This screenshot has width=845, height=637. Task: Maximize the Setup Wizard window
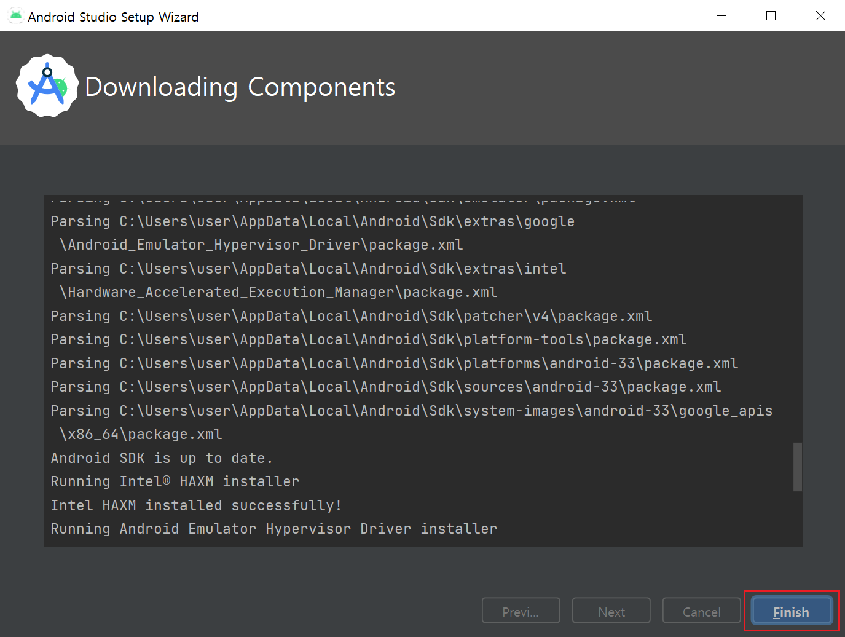point(771,15)
